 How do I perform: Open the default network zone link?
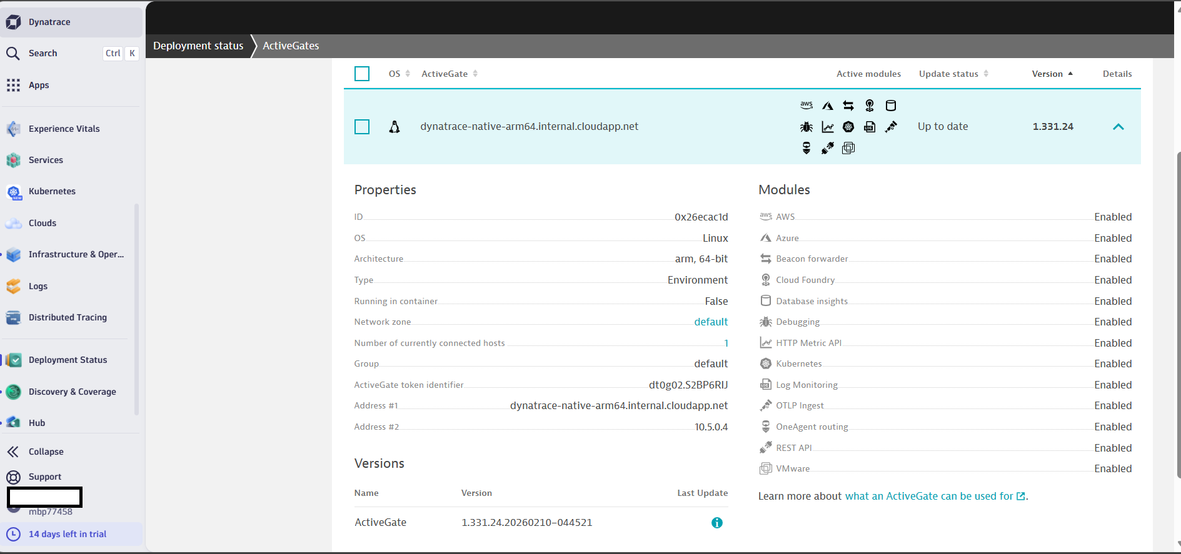[x=711, y=322]
